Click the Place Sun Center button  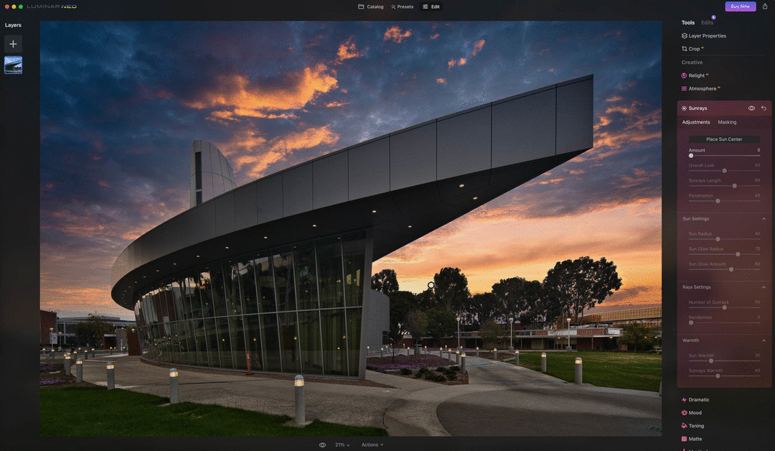coord(724,139)
